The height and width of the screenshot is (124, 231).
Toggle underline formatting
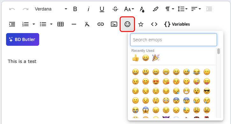(102, 9)
